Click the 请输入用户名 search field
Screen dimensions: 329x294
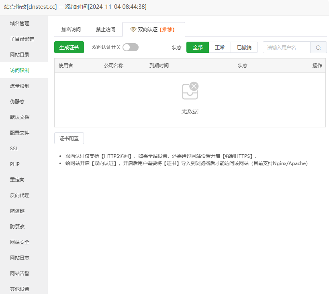point(286,47)
